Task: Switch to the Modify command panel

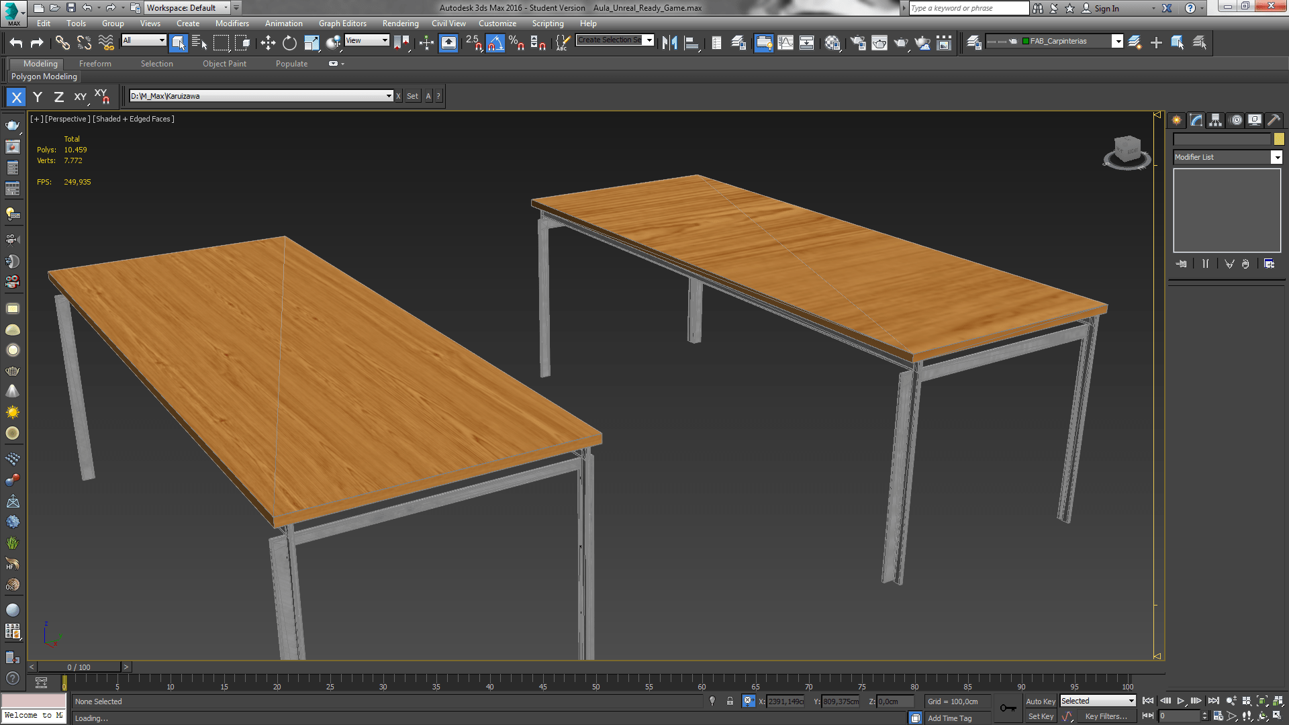Action: (x=1196, y=119)
